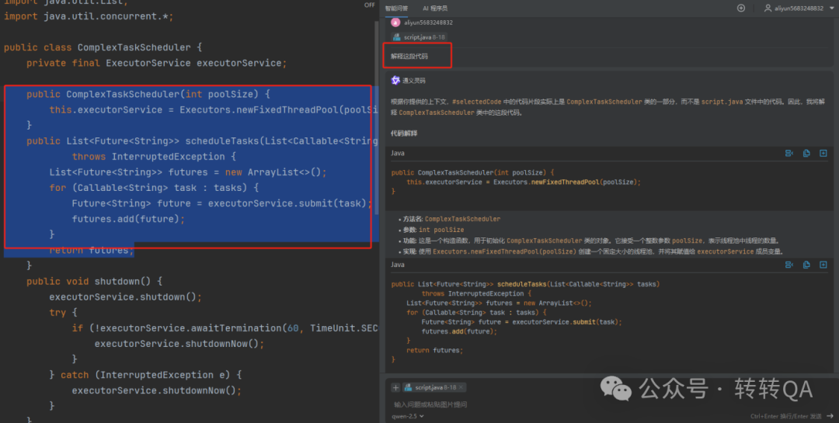Send message with arrow icon

tap(830, 416)
